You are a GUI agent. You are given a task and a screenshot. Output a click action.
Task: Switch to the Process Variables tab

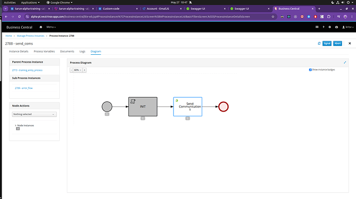click(44, 51)
